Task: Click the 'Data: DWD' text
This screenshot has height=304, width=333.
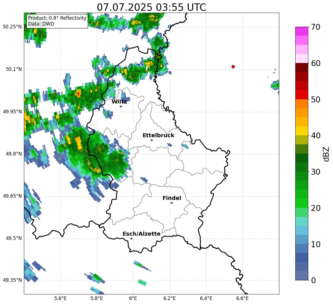Action: [x=41, y=24]
